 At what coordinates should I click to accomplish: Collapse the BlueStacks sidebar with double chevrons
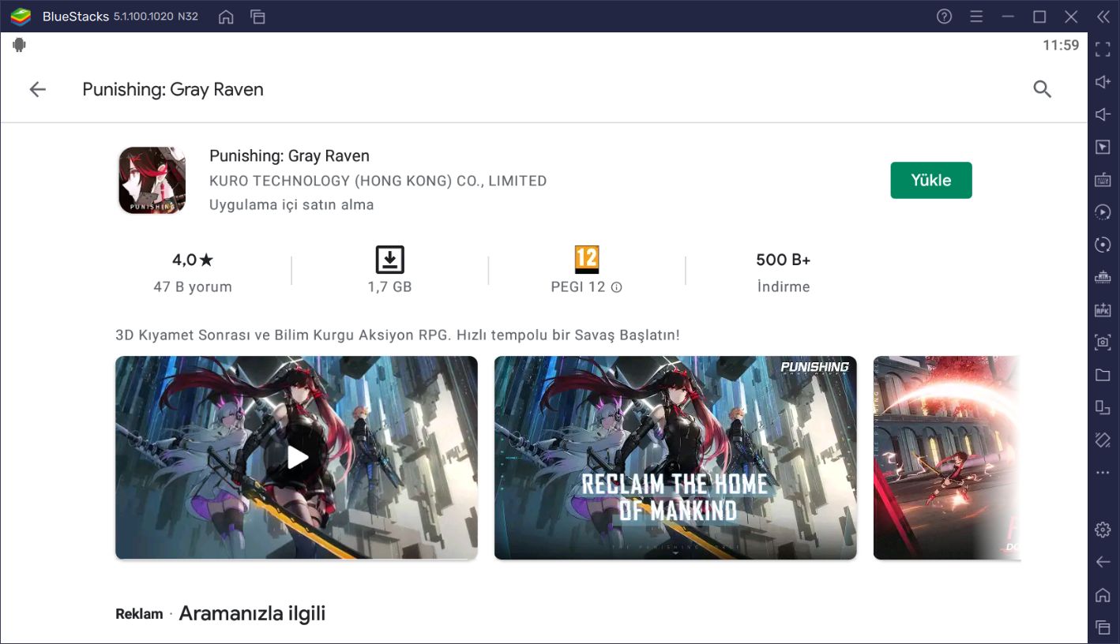point(1103,17)
